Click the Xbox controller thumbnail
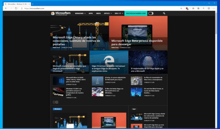The height and width of the screenshot is (129, 220). [137, 81]
